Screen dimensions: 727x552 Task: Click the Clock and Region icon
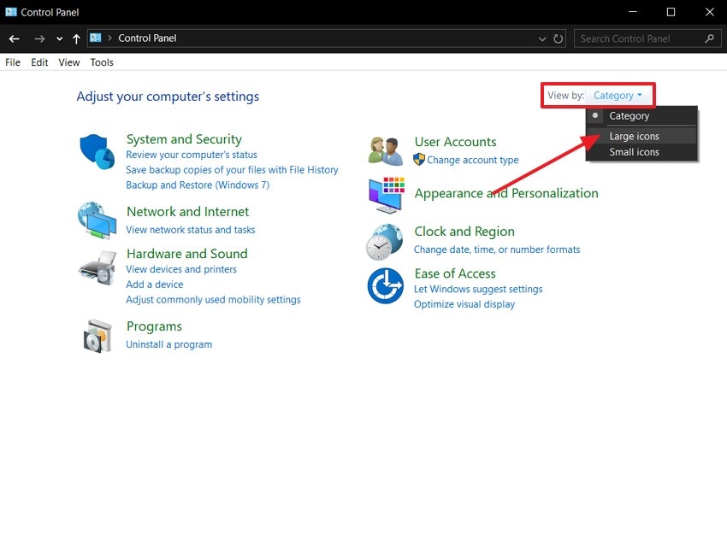point(384,242)
